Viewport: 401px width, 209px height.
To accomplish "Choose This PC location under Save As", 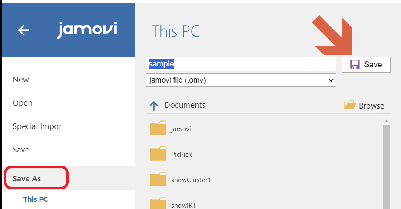I will [36, 199].
